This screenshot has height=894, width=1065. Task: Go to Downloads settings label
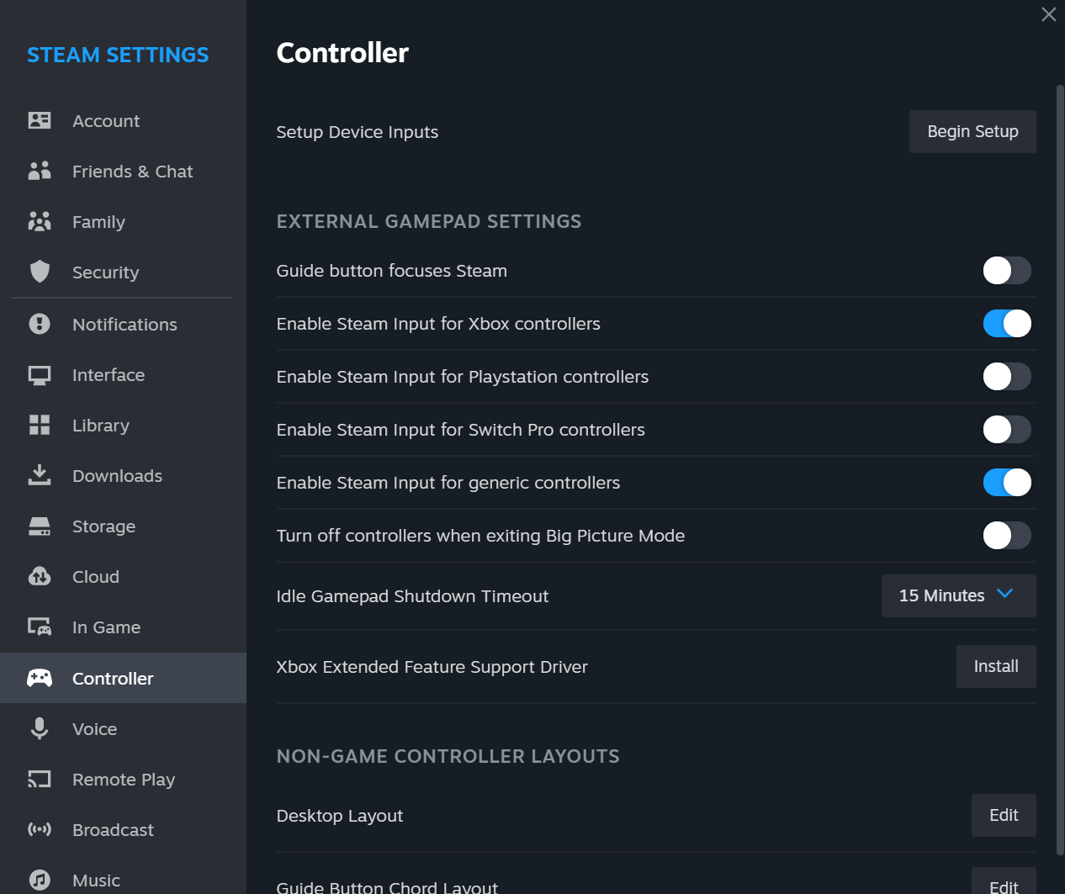click(x=117, y=476)
